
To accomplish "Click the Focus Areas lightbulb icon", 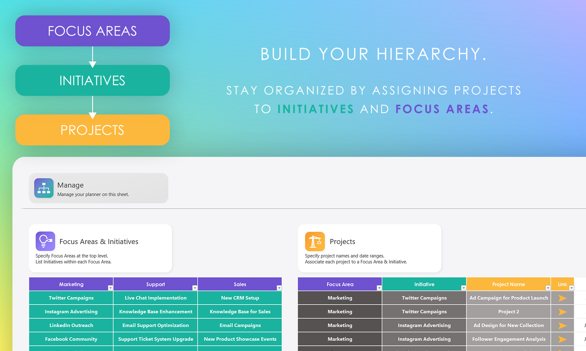I will point(45,241).
